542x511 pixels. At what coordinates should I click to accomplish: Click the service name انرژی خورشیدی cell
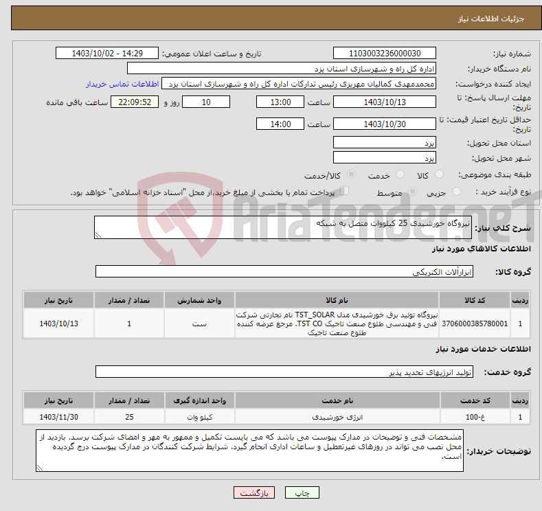(337, 417)
